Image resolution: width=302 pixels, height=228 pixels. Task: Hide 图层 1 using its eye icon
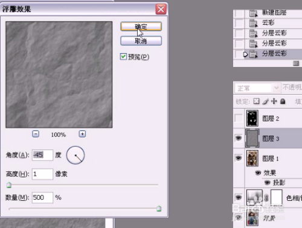[239, 158]
